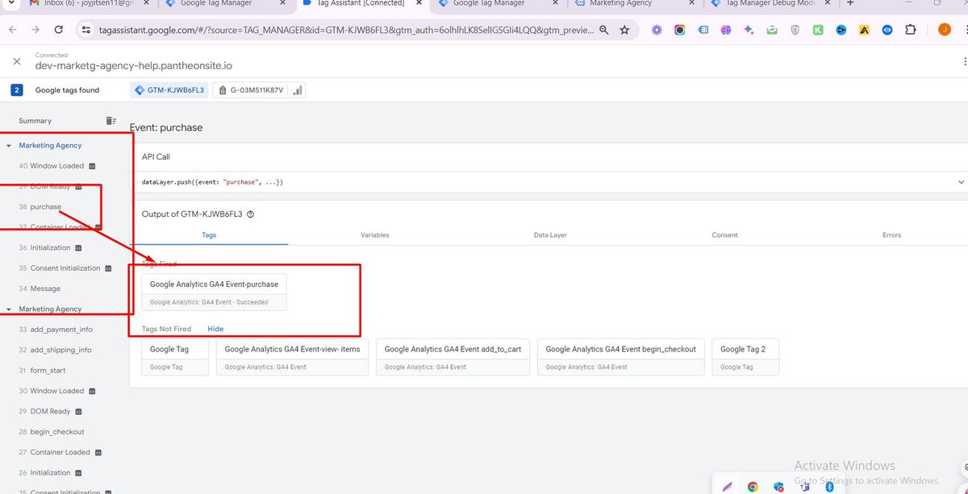Bookmark the page with the star icon

[624, 29]
